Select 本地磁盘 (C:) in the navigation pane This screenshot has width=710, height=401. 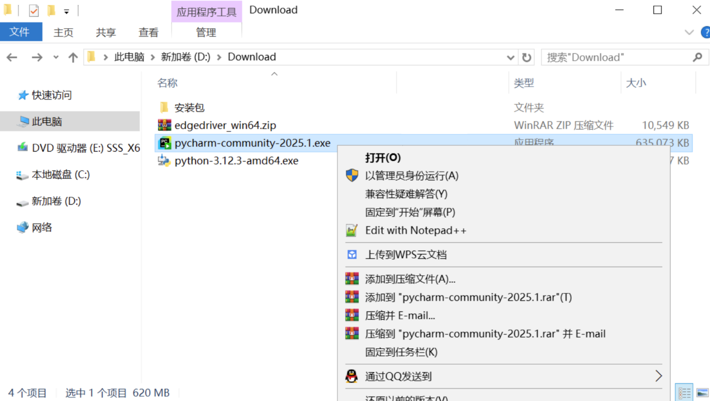click(53, 175)
